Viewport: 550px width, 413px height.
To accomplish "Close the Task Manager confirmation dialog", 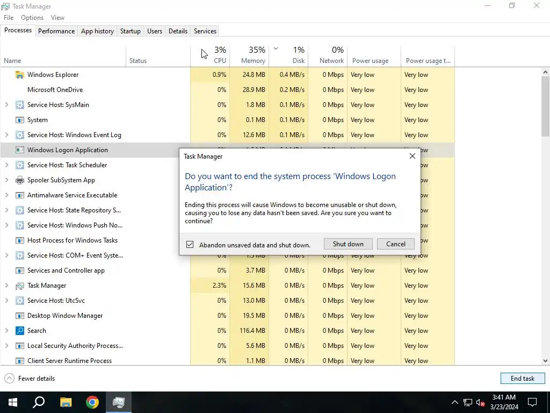I will pyautogui.click(x=412, y=156).
